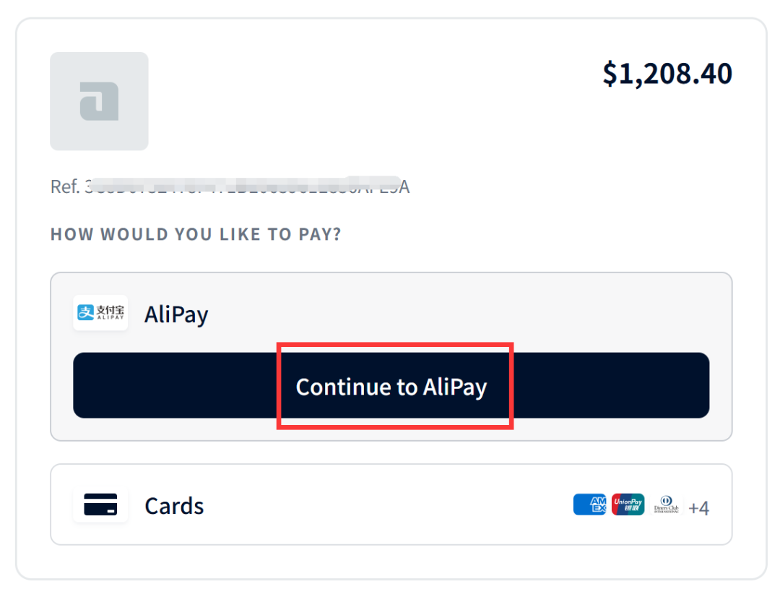Viewport: 780px width, 592px height.
Task: Click the Diners Club card logo
Action: coord(666,505)
